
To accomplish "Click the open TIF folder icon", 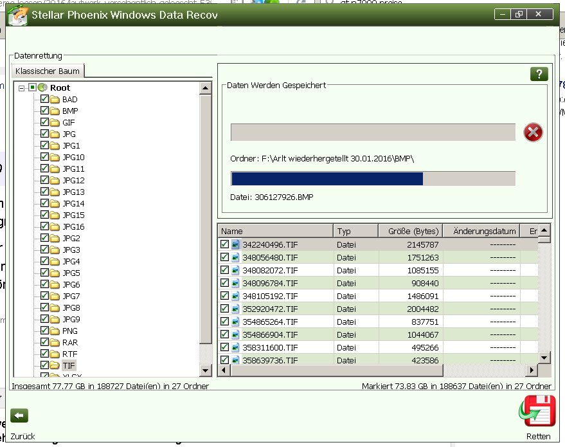I will [x=55, y=365].
